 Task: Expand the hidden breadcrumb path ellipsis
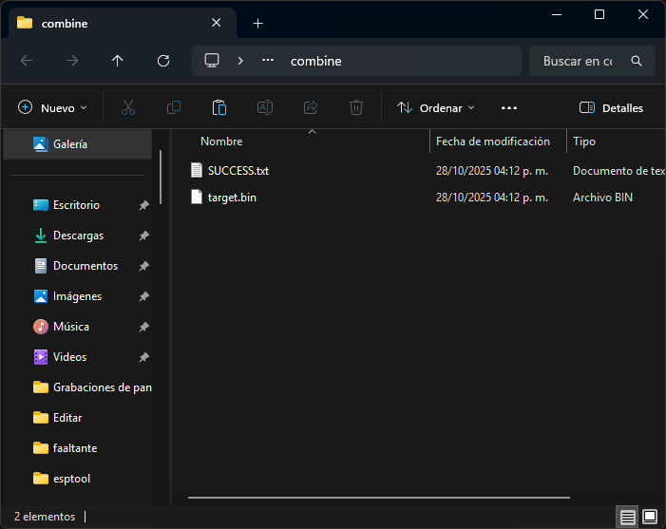click(x=268, y=61)
